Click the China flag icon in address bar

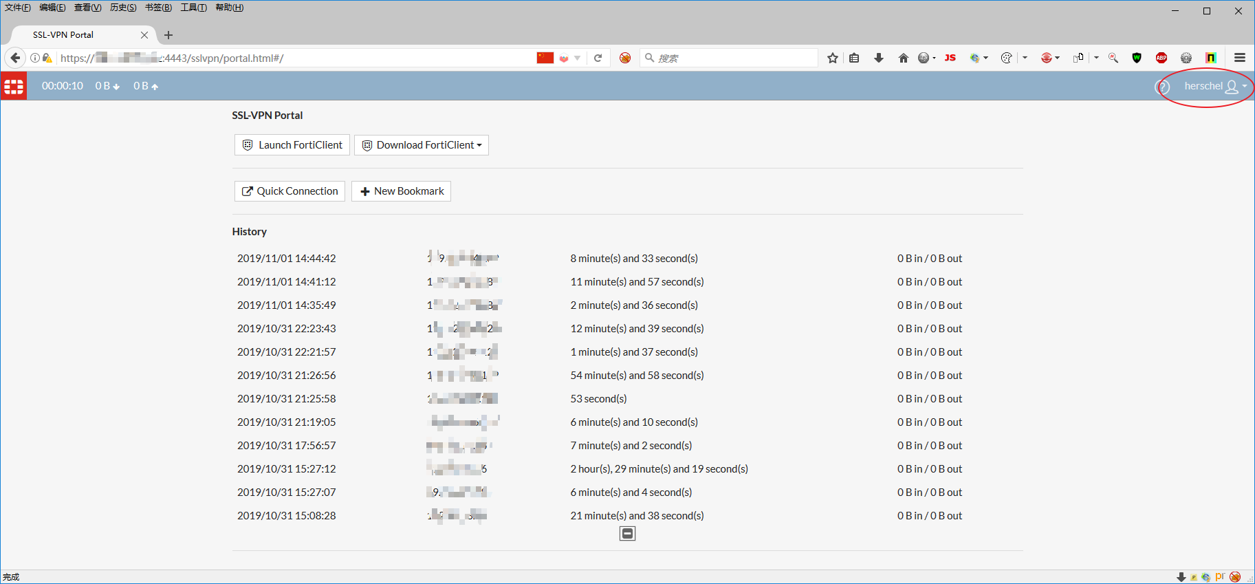(x=545, y=58)
